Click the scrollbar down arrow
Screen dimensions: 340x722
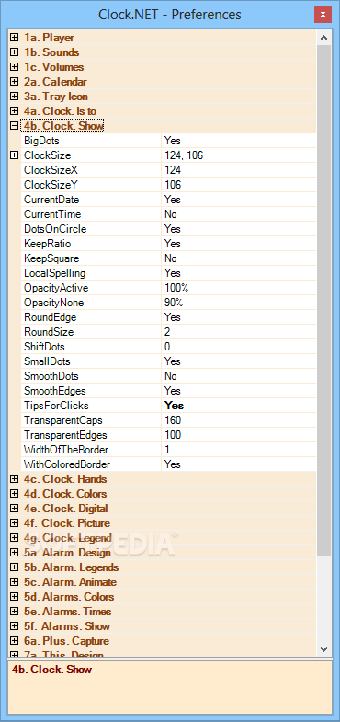(323, 648)
